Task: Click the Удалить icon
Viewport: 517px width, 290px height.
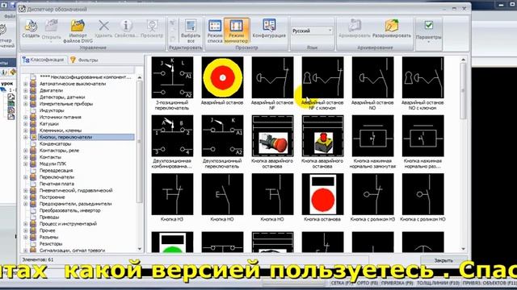Action: [103, 29]
